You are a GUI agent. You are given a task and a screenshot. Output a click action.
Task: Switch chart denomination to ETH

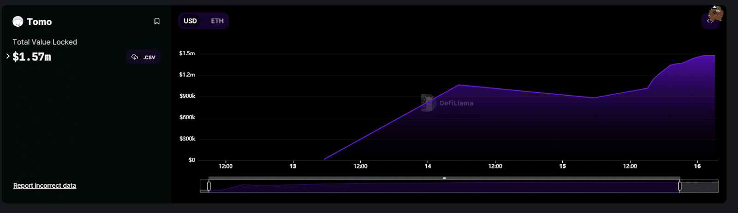coord(217,21)
